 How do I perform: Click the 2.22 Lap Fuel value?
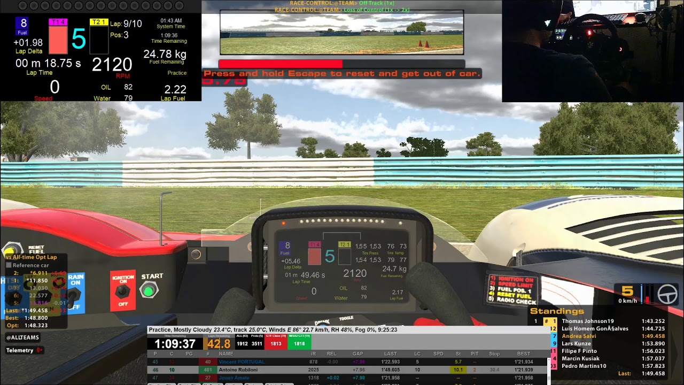click(x=175, y=89)
